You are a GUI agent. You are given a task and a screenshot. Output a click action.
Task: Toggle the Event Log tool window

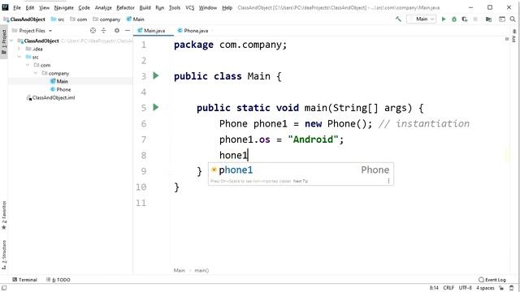492,280
